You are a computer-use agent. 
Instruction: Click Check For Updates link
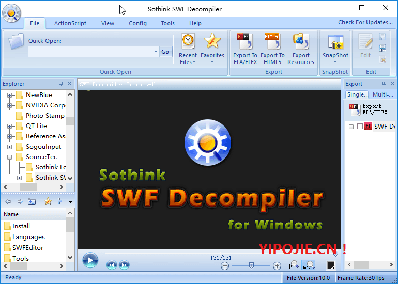tap(365, 22)
